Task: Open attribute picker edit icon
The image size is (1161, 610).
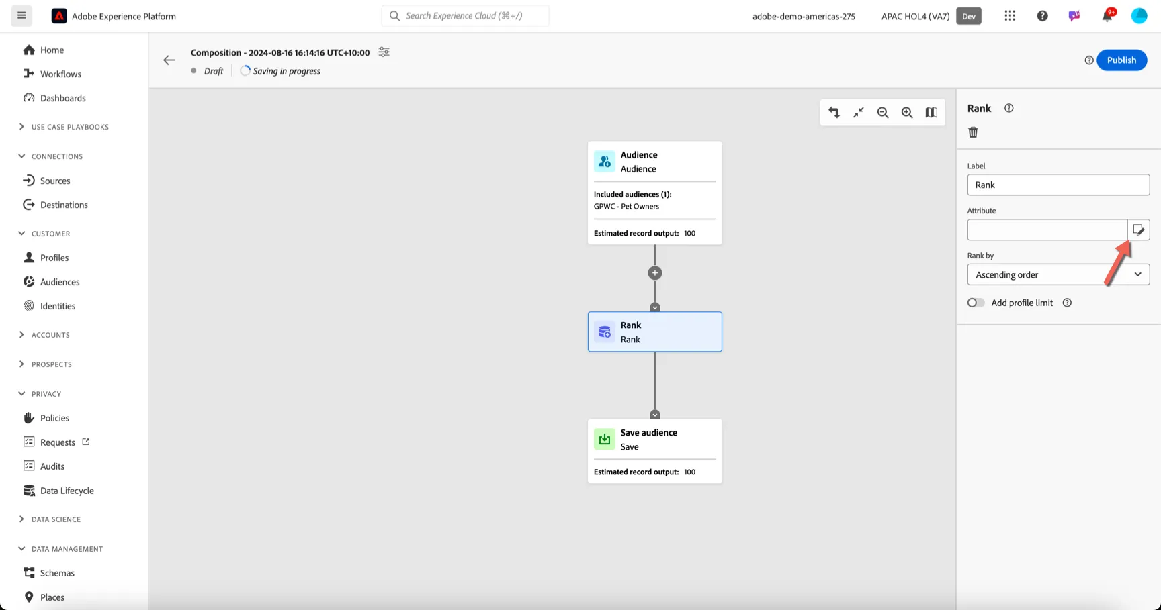Action: pyautogui.click(x=1138, y=230)
